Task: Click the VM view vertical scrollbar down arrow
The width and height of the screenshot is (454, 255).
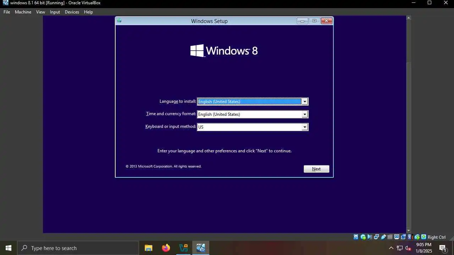Action: (409, 231)
